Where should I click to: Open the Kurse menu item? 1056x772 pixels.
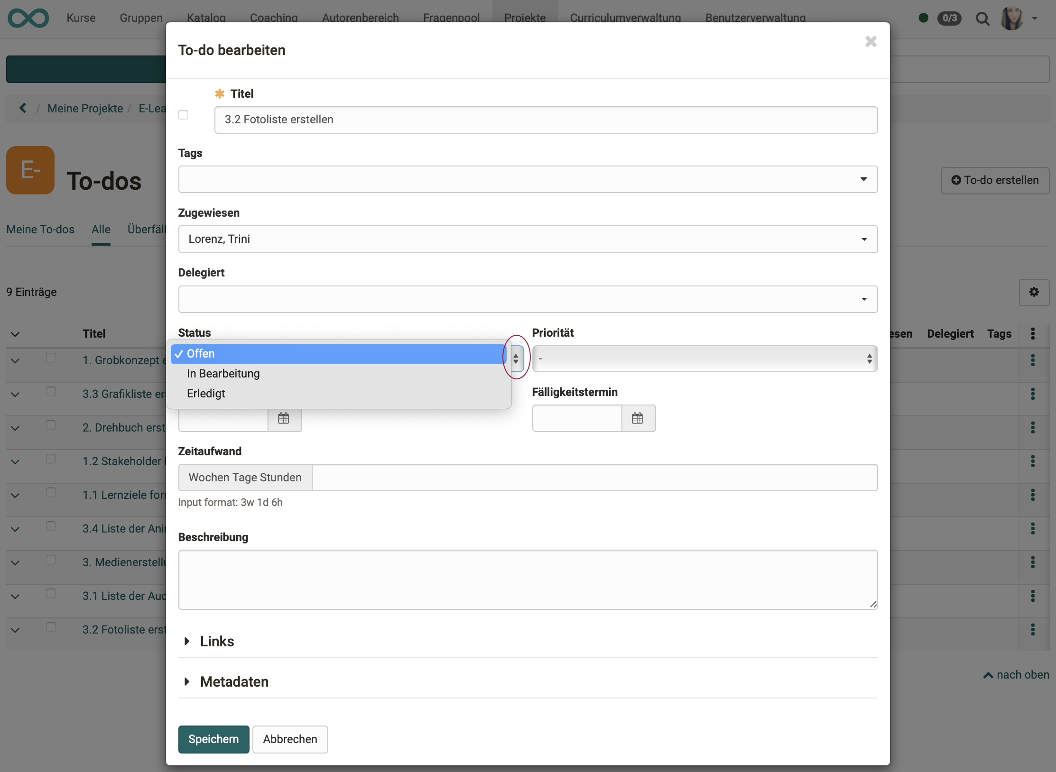click(x=81, y=18)
